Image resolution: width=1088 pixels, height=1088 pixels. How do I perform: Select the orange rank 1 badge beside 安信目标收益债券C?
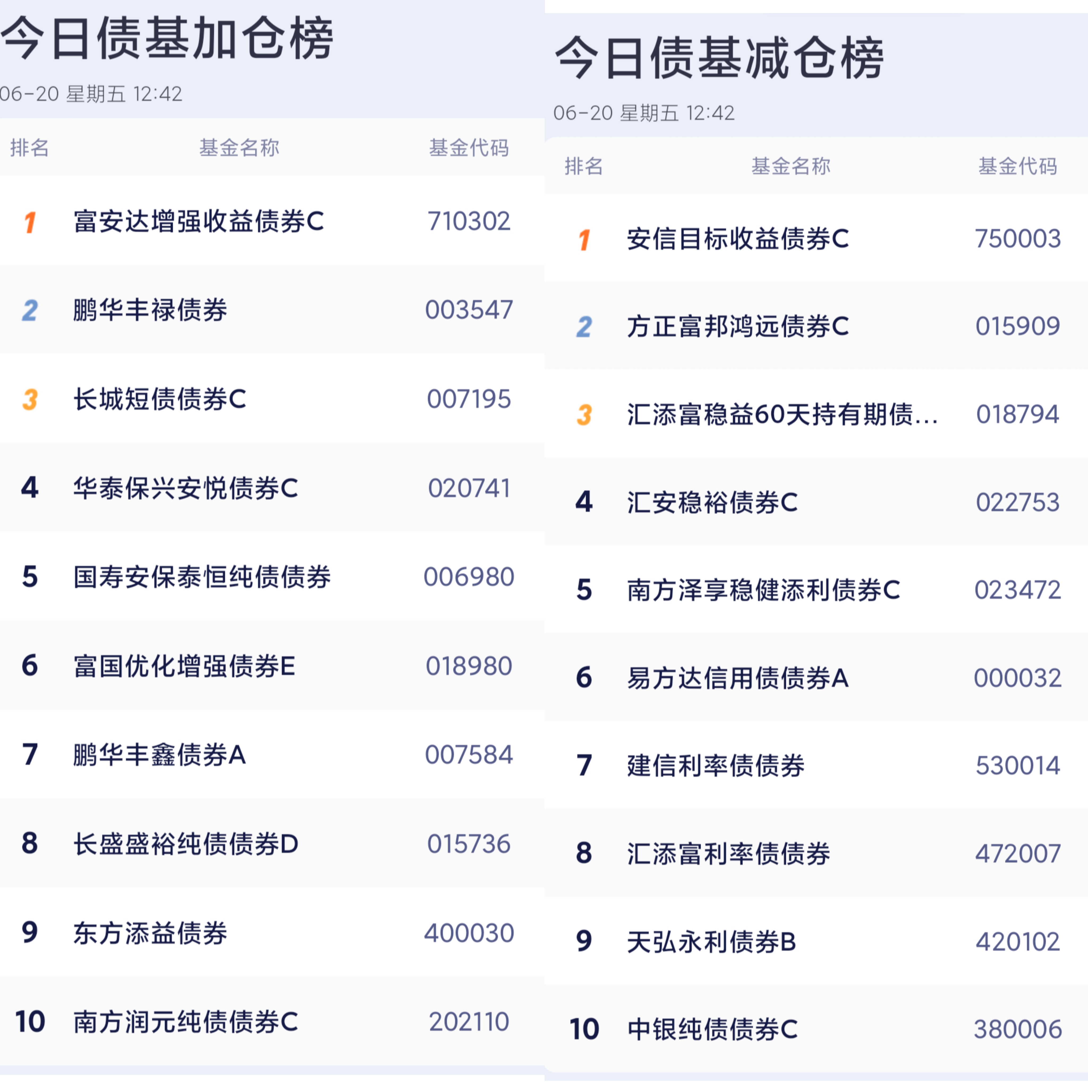pos(584,239)
